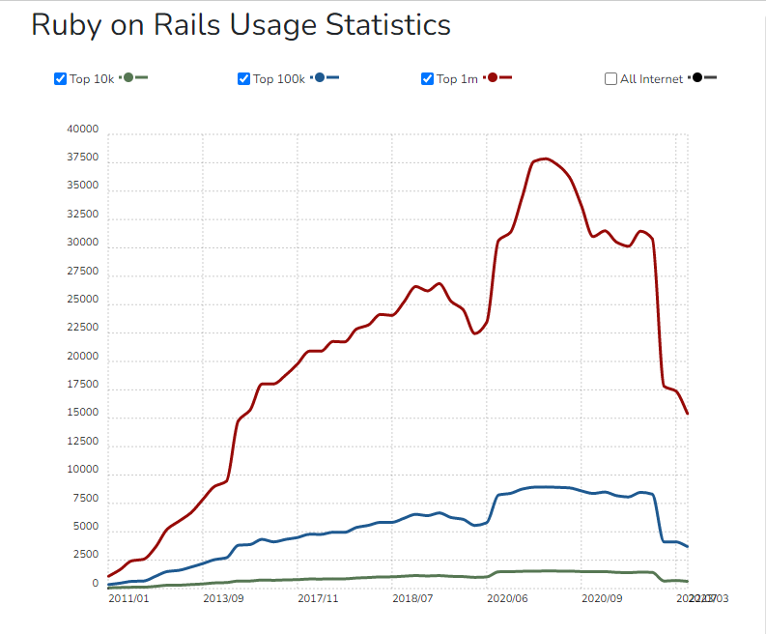Click the 'Top 1m' legend label
The width and height of the screenshot is (766, 634).
(x=457, y=79)
